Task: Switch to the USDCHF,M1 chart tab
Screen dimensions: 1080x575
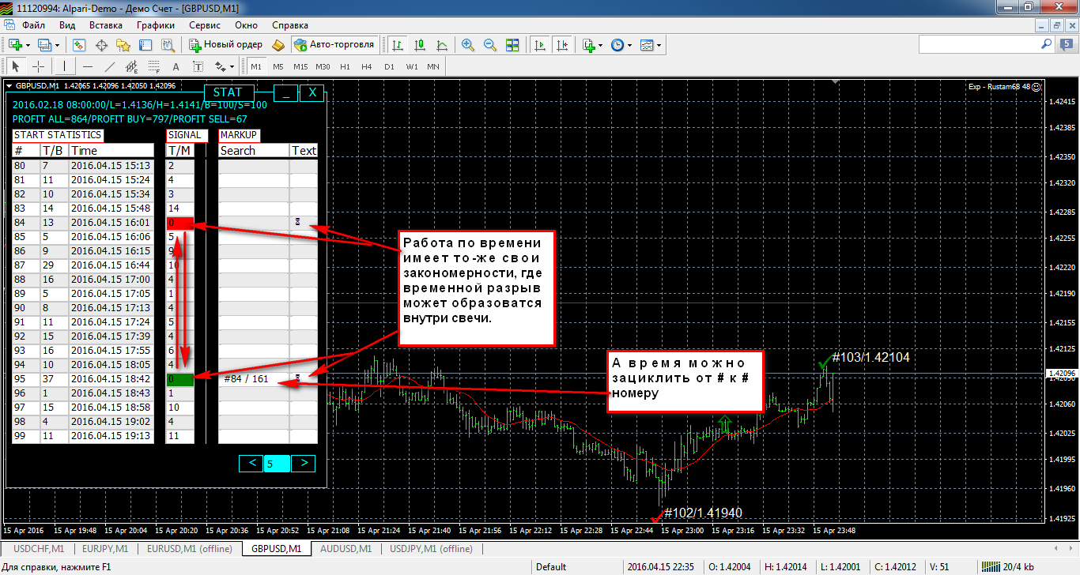Action: point(39,548)
